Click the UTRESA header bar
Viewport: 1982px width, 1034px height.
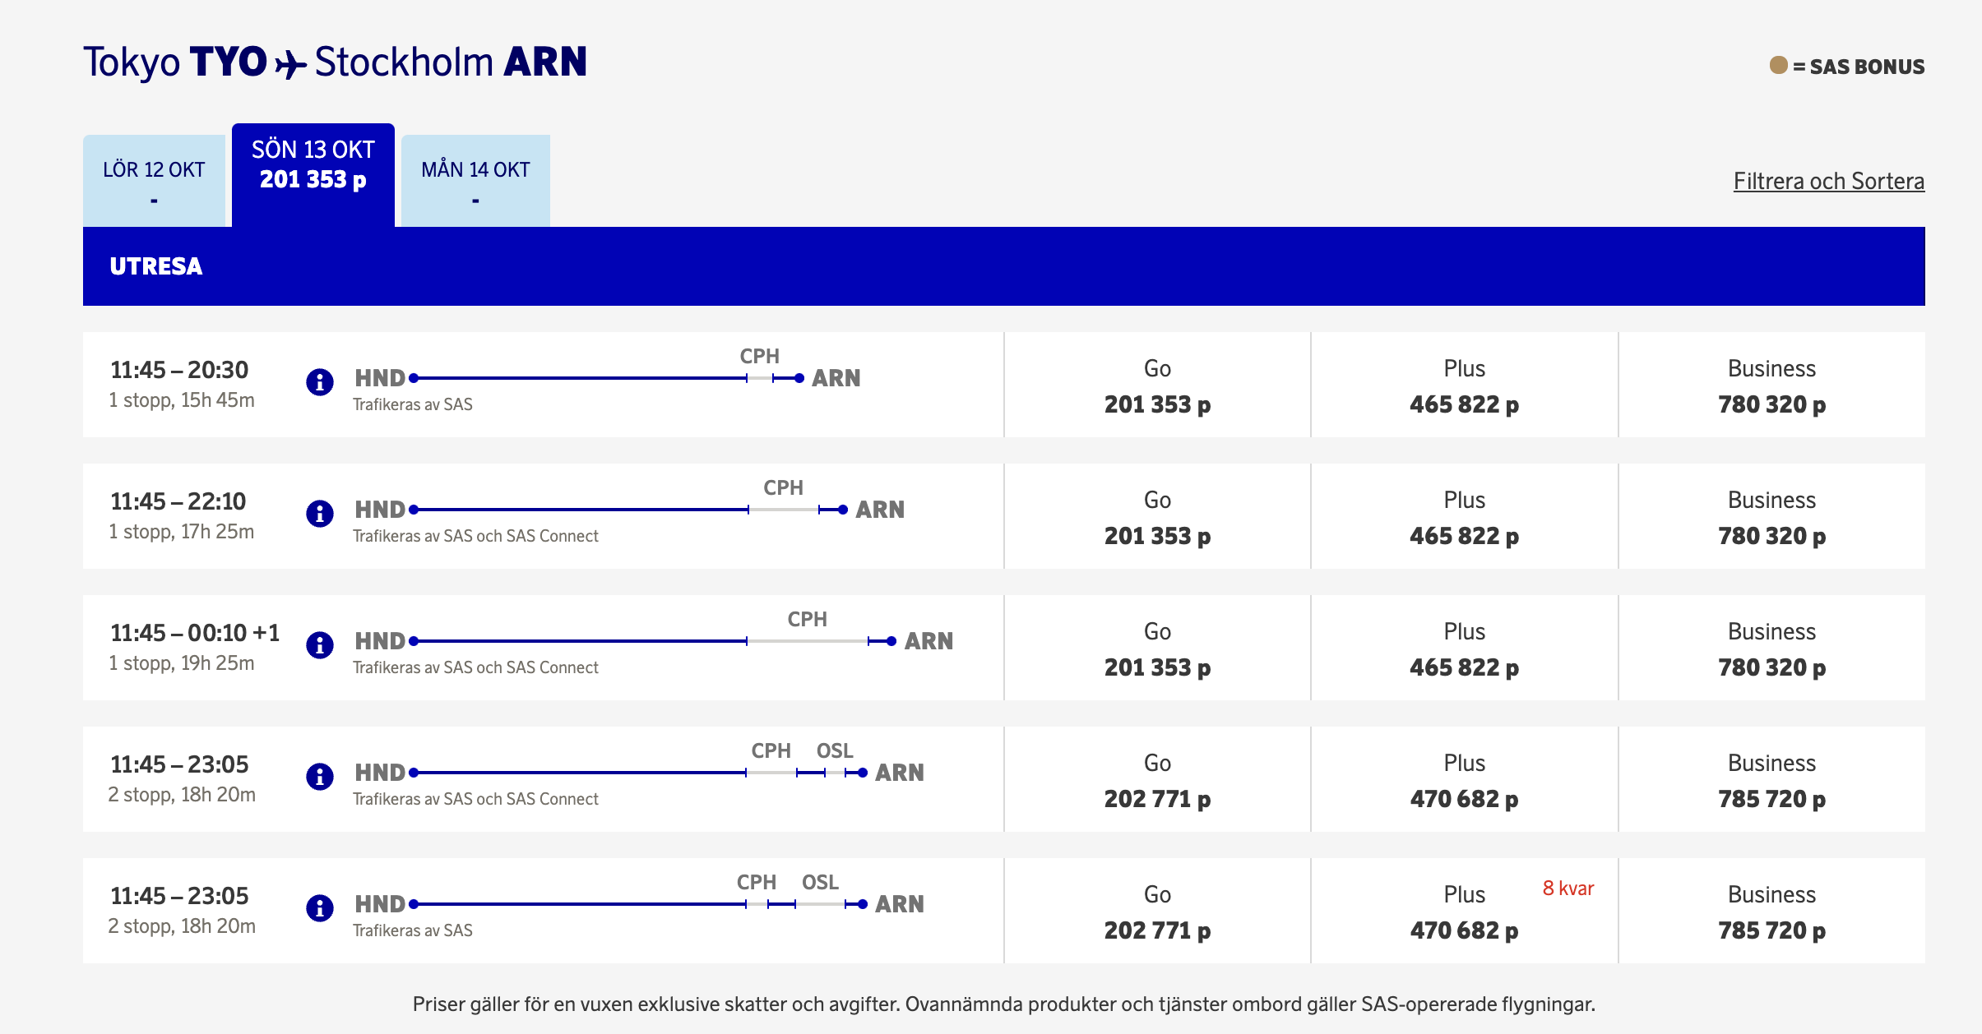[1004, 266]
